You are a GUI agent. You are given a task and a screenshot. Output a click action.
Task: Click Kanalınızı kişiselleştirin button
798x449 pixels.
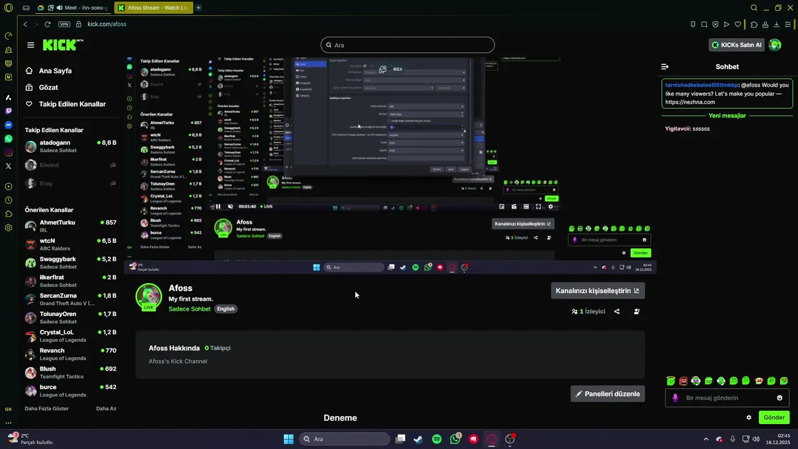tap(598, 291)
